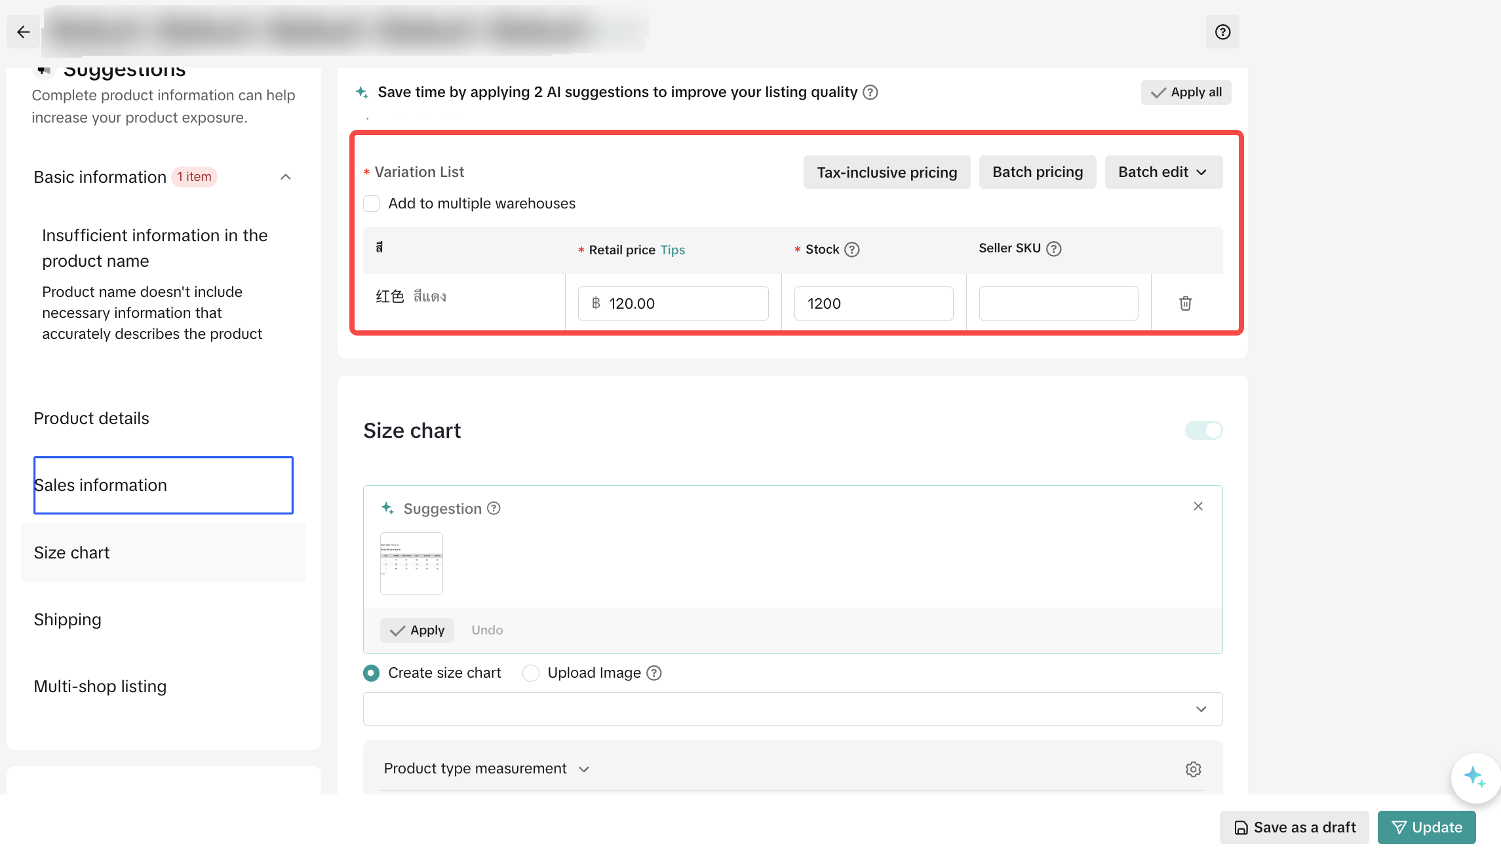Click the Stock help question icon

click(x=851, y=250)
